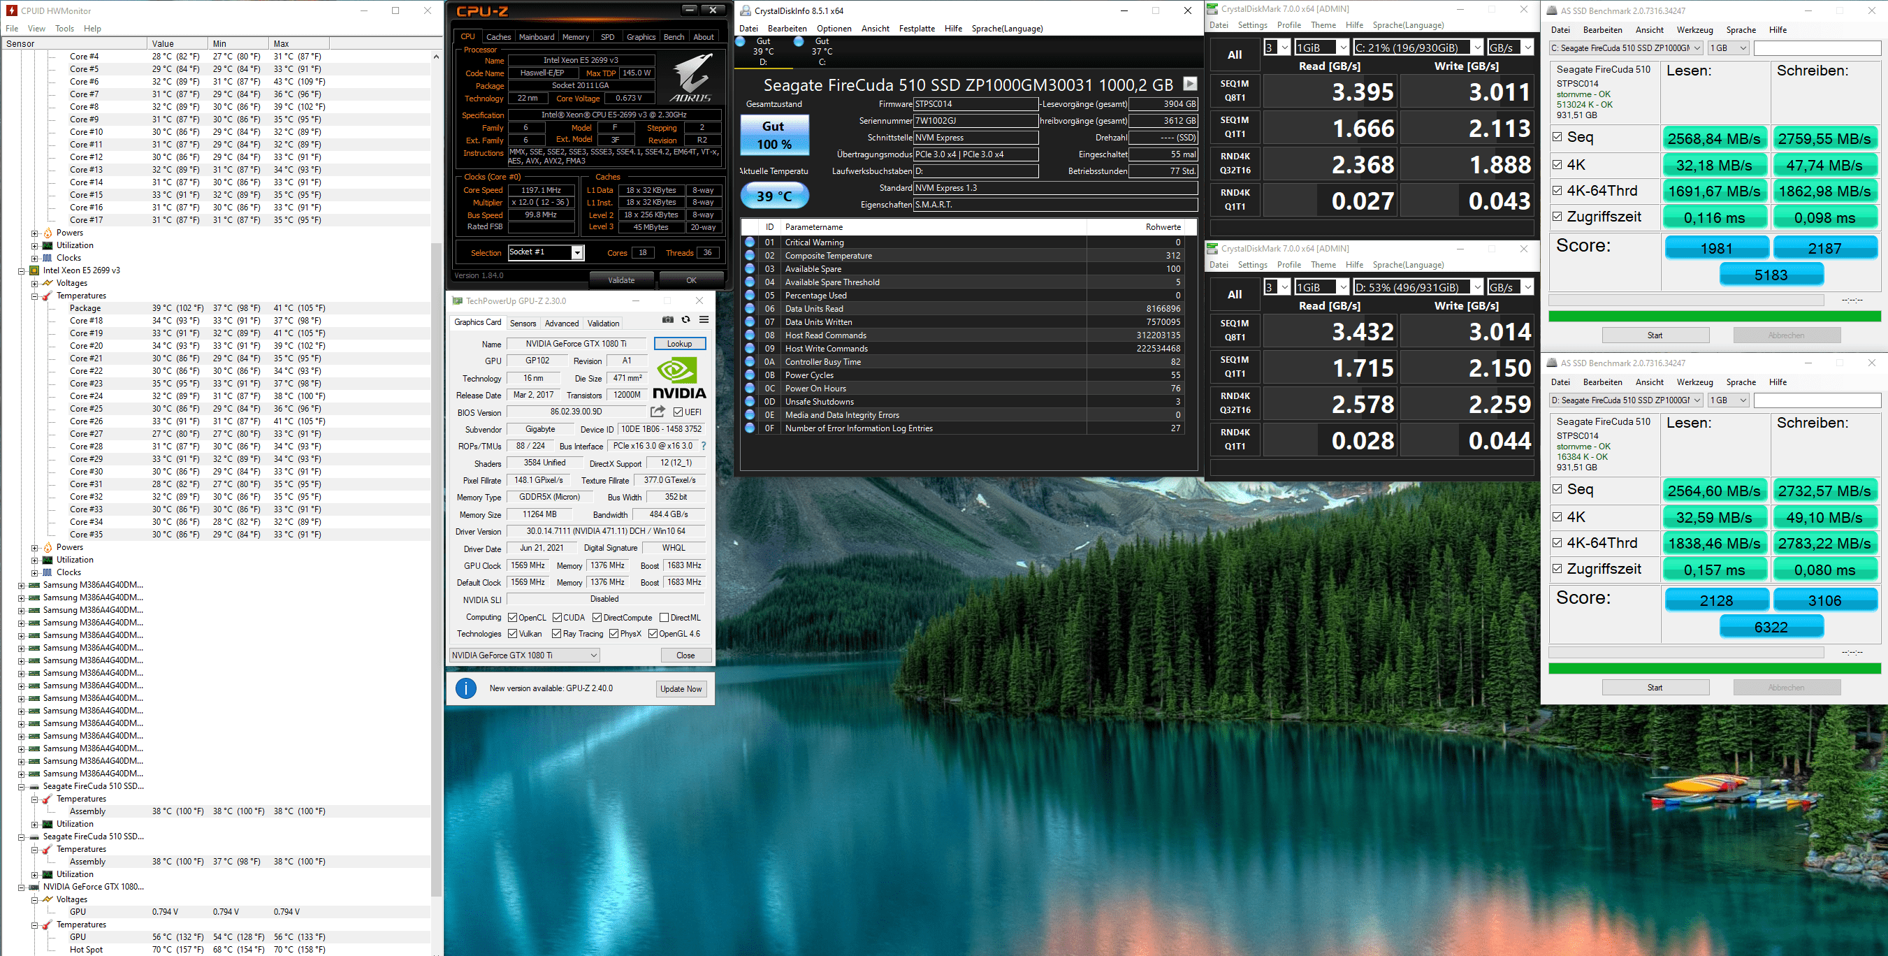Click the play arrow icon next to disk name

coord(1190,85)
